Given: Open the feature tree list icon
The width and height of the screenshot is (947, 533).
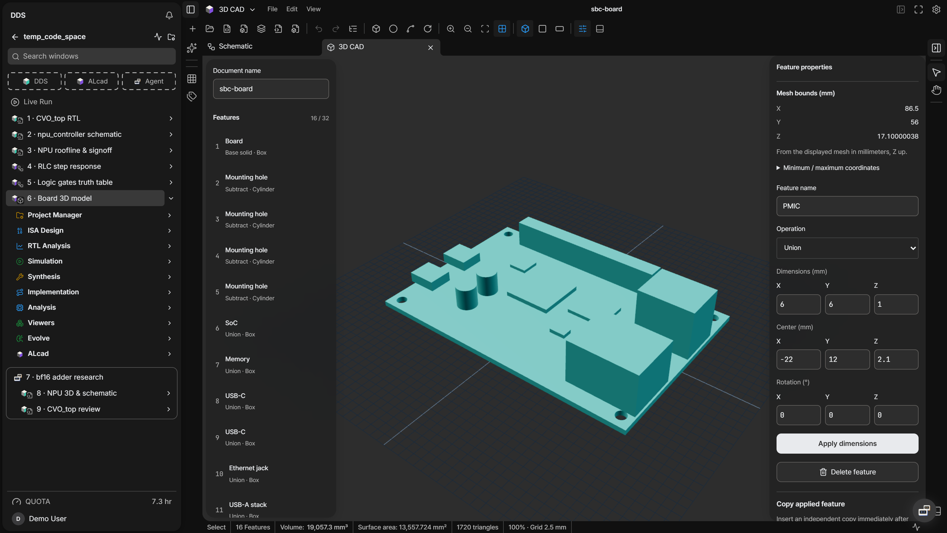Looking at the screenshot, I should pos(353,29).
